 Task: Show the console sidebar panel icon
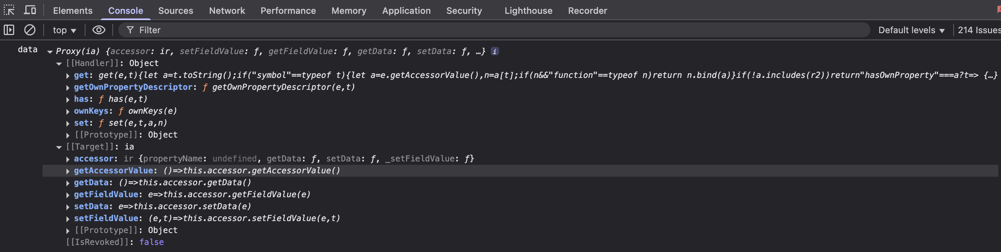[9, 30]
